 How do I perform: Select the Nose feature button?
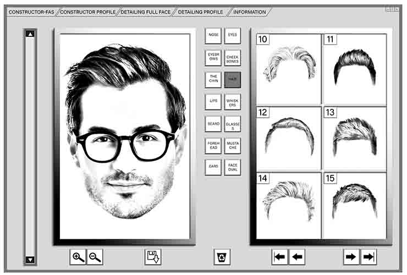click(213, 36)
